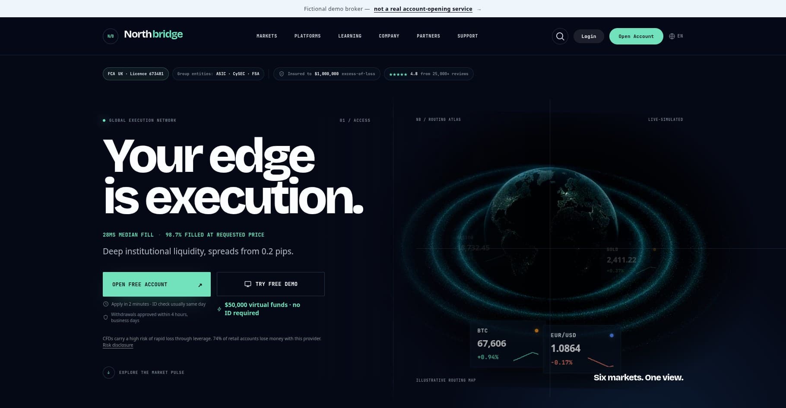Click the globe language icon

tap(672, 36)
